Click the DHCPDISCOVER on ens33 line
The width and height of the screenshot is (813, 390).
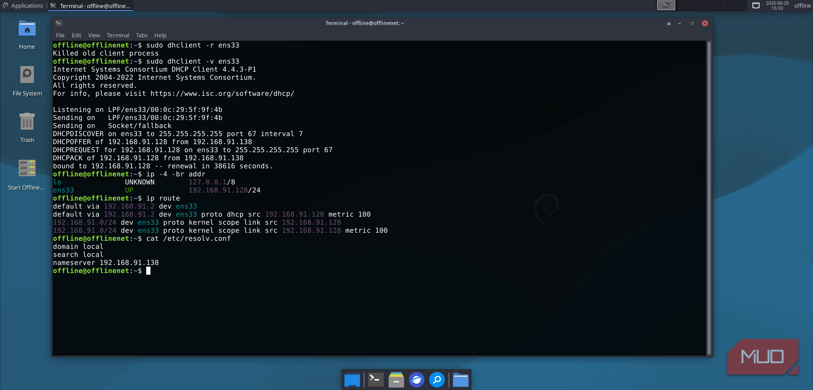tap(178, 134)
